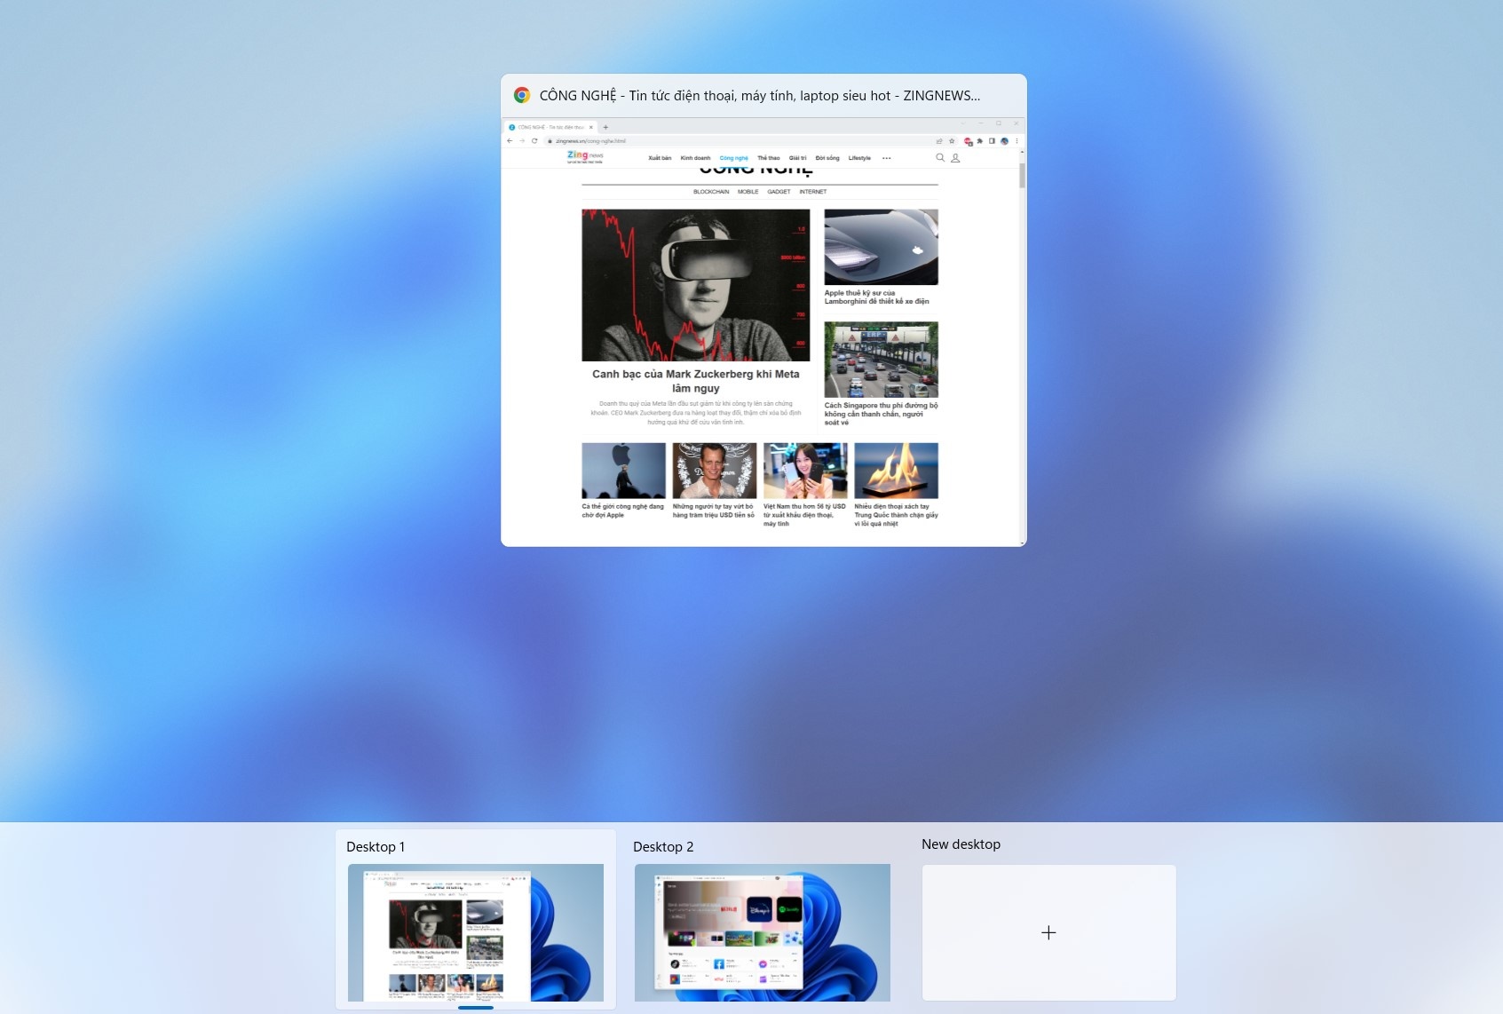This screenshot has height=1014, width=1503.
Task: Click the share icon in the address bar
Action: [939, 140]
